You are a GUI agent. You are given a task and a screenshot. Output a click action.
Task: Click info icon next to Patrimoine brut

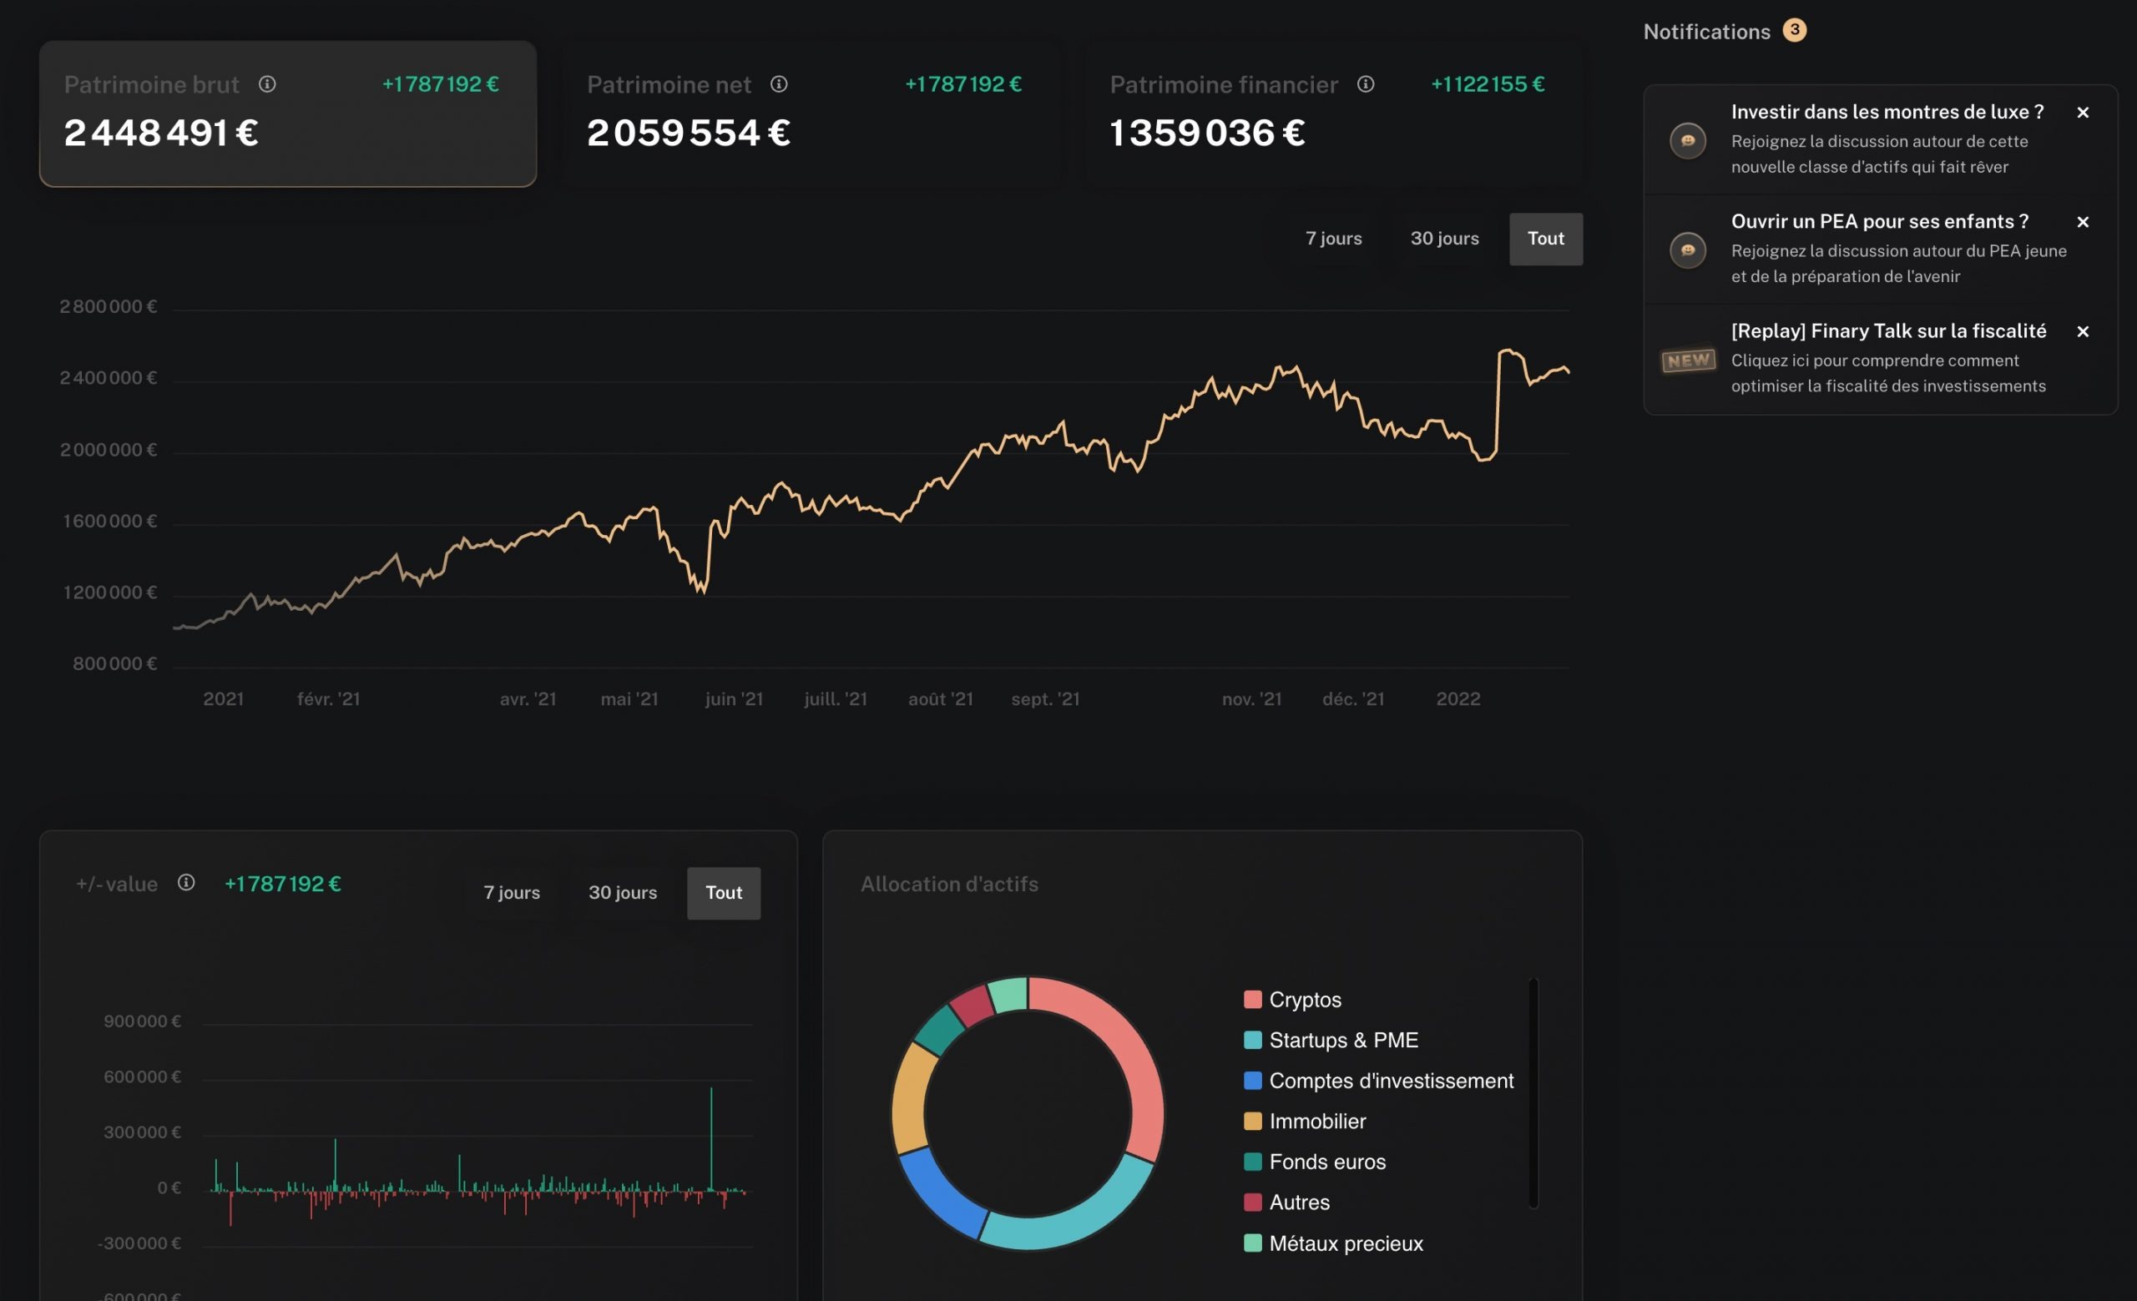point(267,84)
